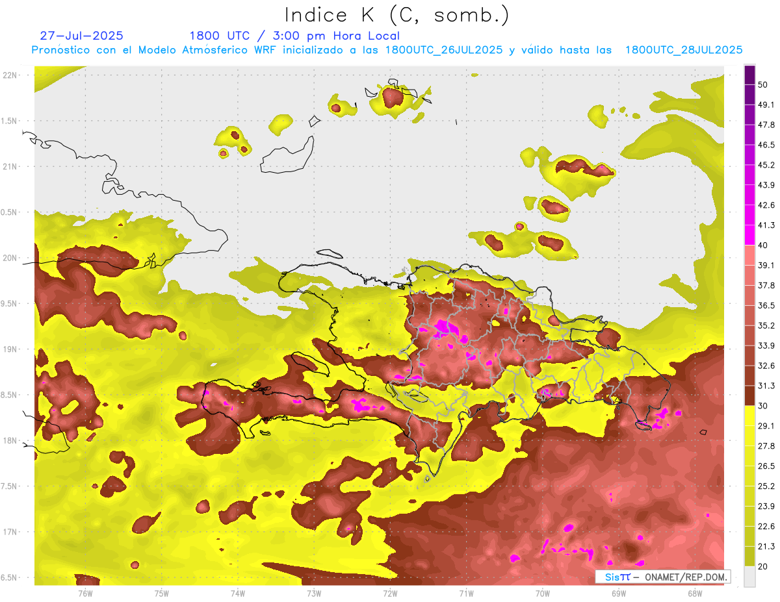Click the legend value '33.9'
Viewport: 780px width, 602px height.
(766, 345)
